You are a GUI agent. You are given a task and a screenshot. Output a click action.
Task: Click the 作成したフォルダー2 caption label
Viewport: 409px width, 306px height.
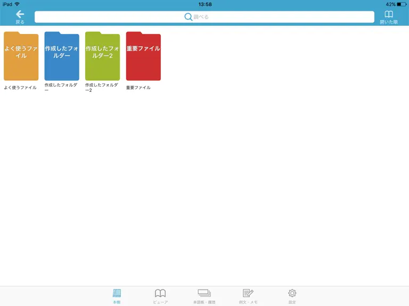102,88
